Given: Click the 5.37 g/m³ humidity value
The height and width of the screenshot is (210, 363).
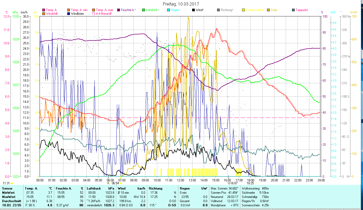Looking at the screenshot, I should [x=63, y=205].
